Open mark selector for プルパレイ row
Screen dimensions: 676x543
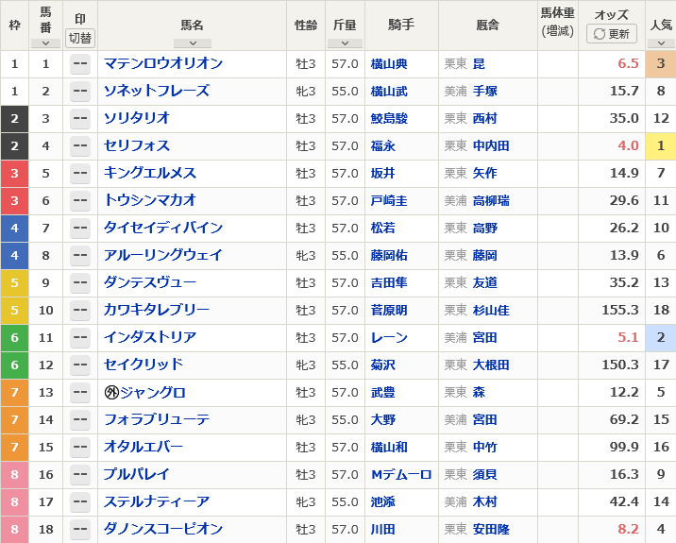pyautogui.click(x=80, y=474)
